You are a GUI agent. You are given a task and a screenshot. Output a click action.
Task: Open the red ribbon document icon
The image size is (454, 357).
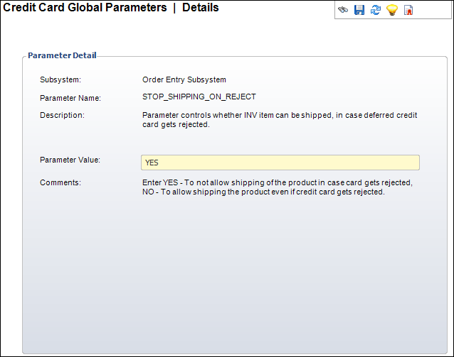[x=408, y=11]
